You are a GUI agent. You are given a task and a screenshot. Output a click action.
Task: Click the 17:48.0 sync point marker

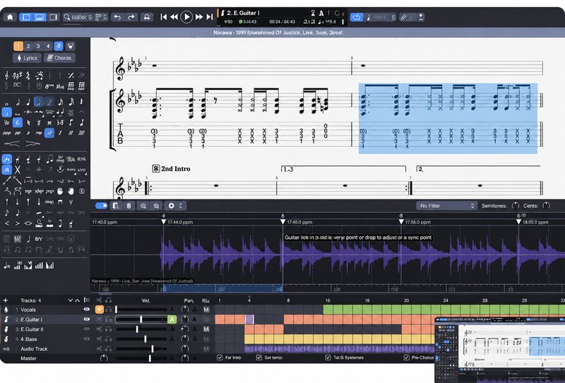(x=283, y=222)
